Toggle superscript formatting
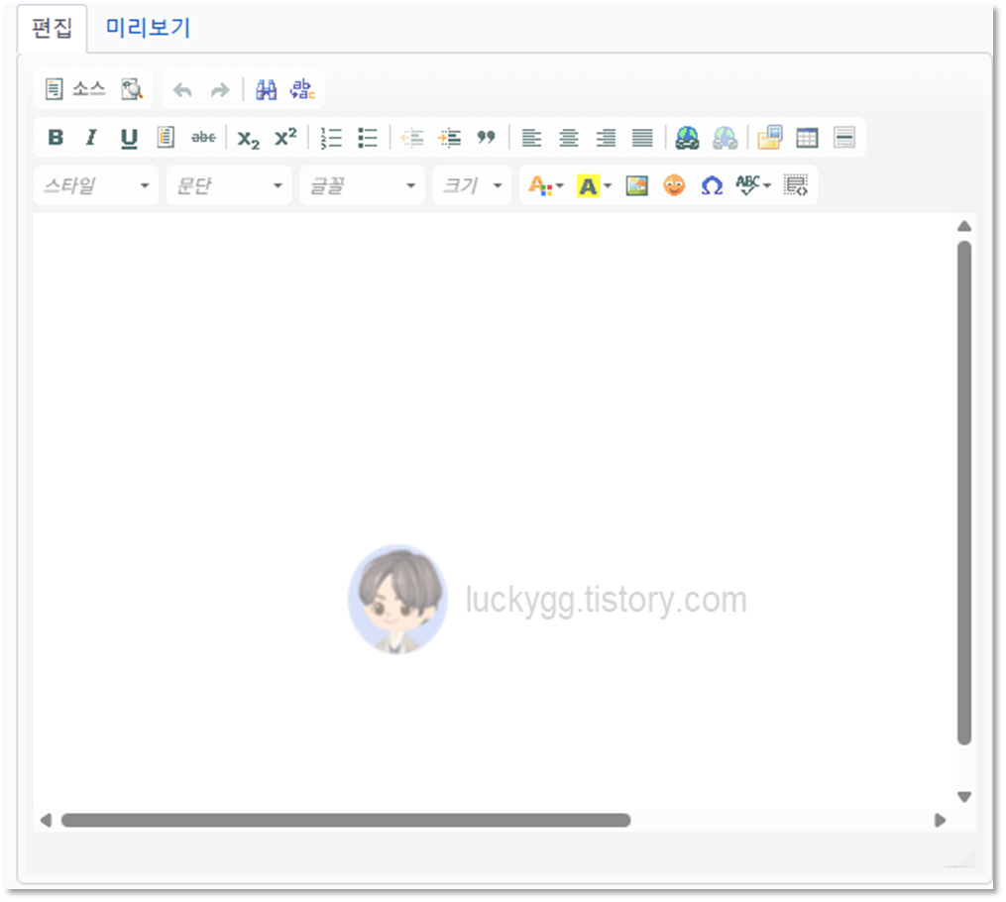This screenshot has width=1006, height=902. (285, 137)
